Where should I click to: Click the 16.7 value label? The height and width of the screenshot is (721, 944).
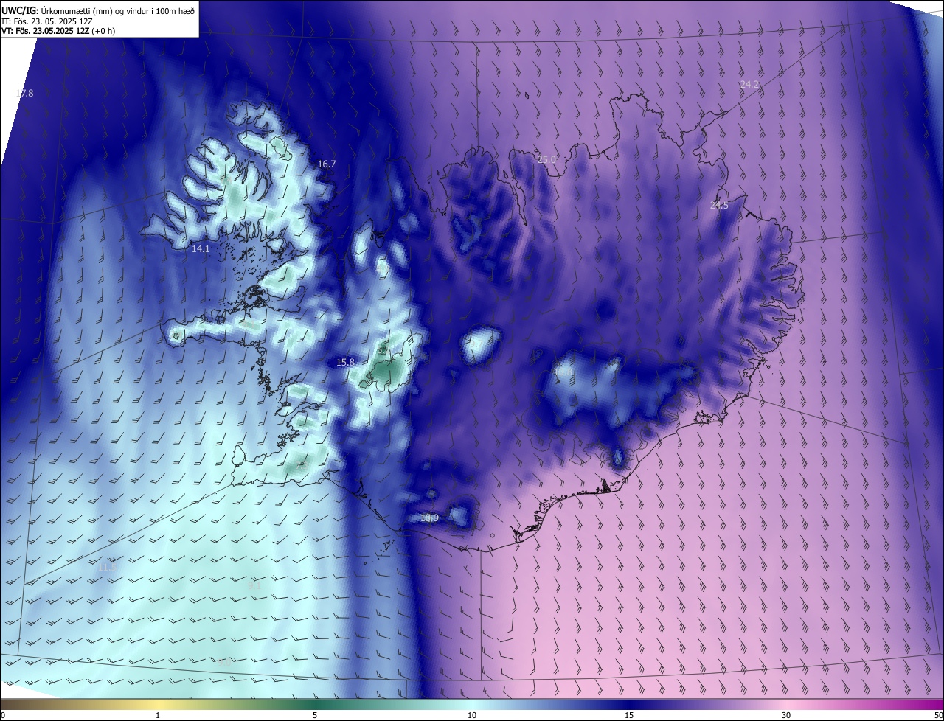tap(327, 164)
